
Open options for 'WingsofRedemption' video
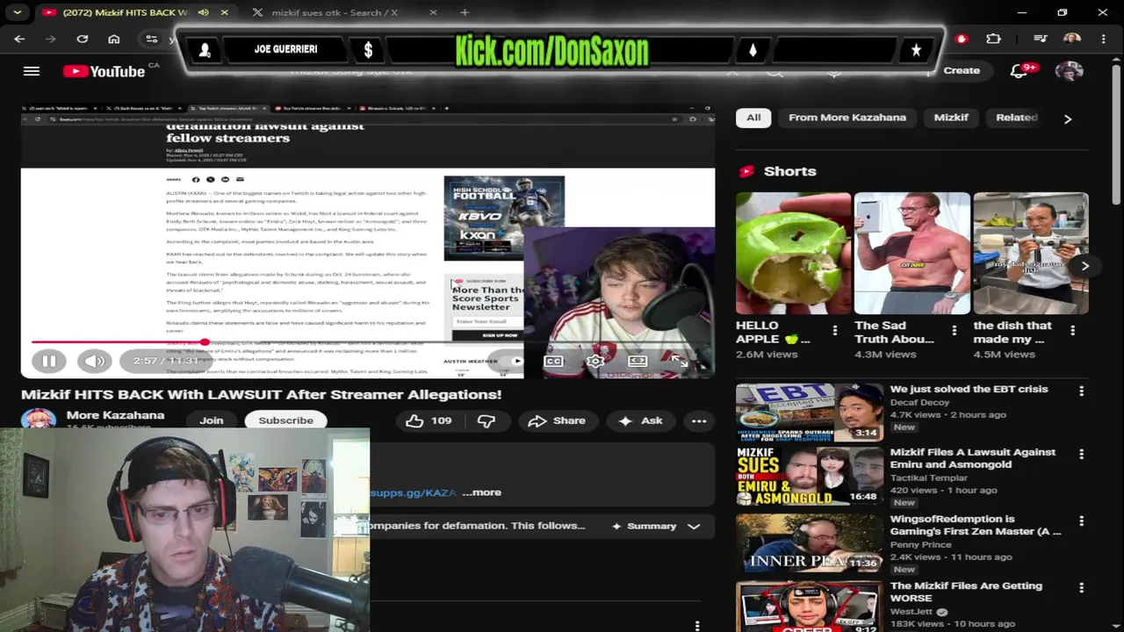[1081, 521]
